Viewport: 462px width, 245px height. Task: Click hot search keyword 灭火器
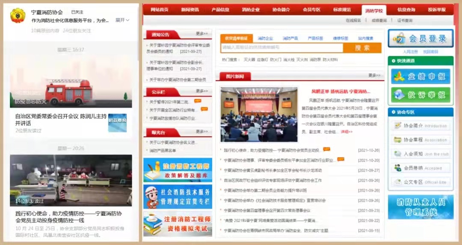pos(249,60)
